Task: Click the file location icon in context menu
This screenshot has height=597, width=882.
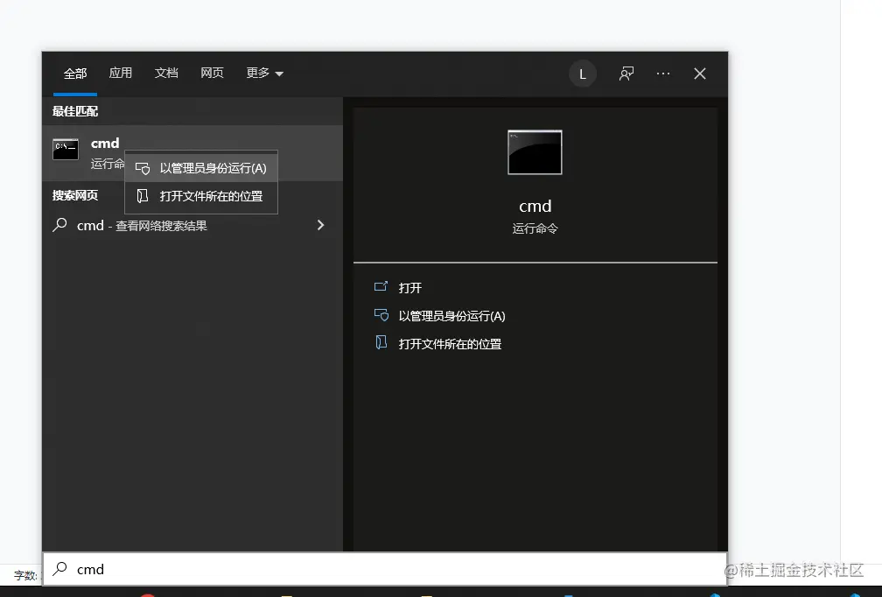Action: click(143, 196)
